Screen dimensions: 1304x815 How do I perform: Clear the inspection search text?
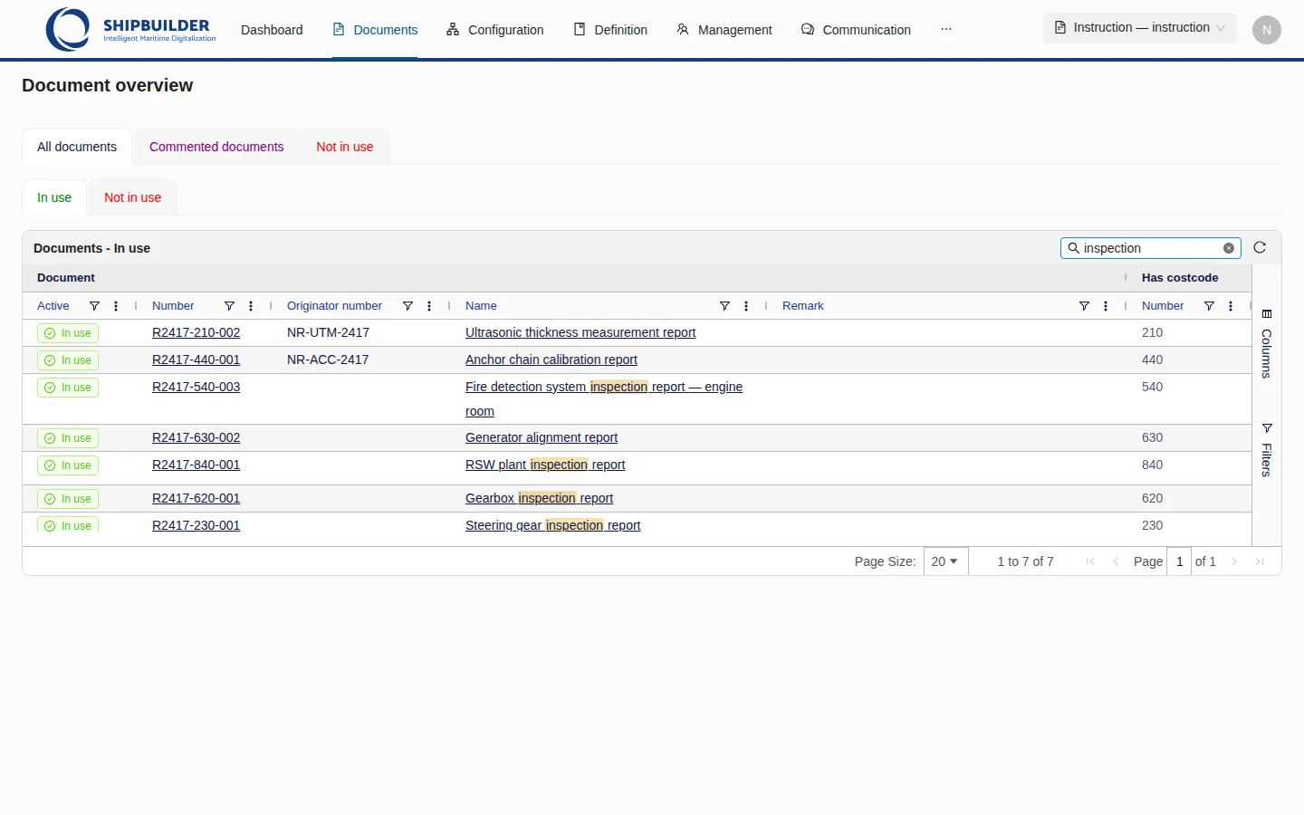tap(1229, 248)
